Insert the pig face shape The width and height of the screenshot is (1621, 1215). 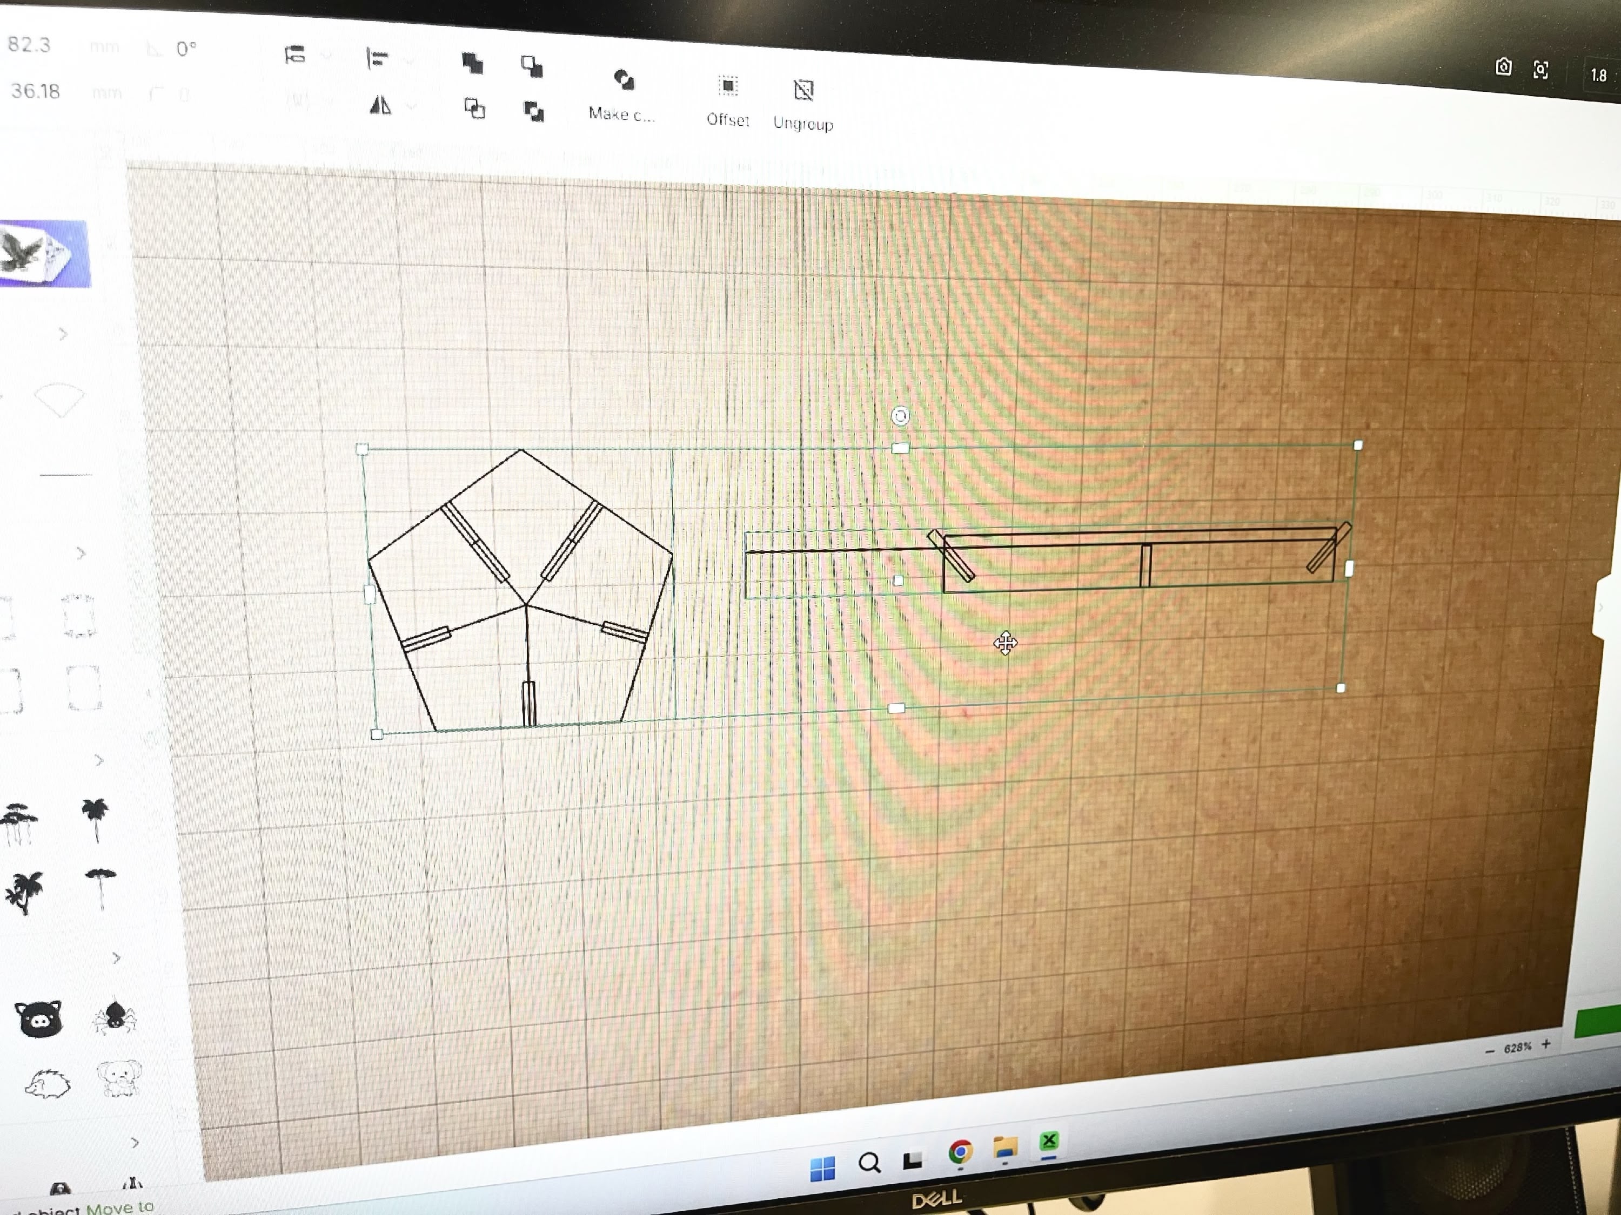click(38, 1019)
